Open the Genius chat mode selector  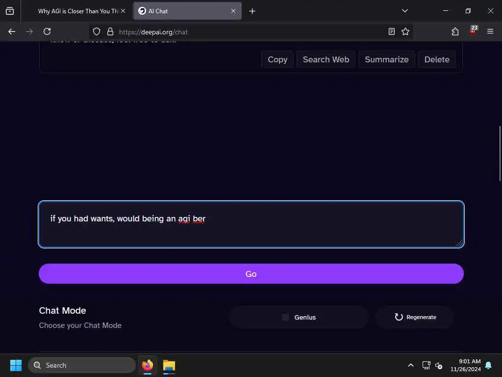point(299,317)
